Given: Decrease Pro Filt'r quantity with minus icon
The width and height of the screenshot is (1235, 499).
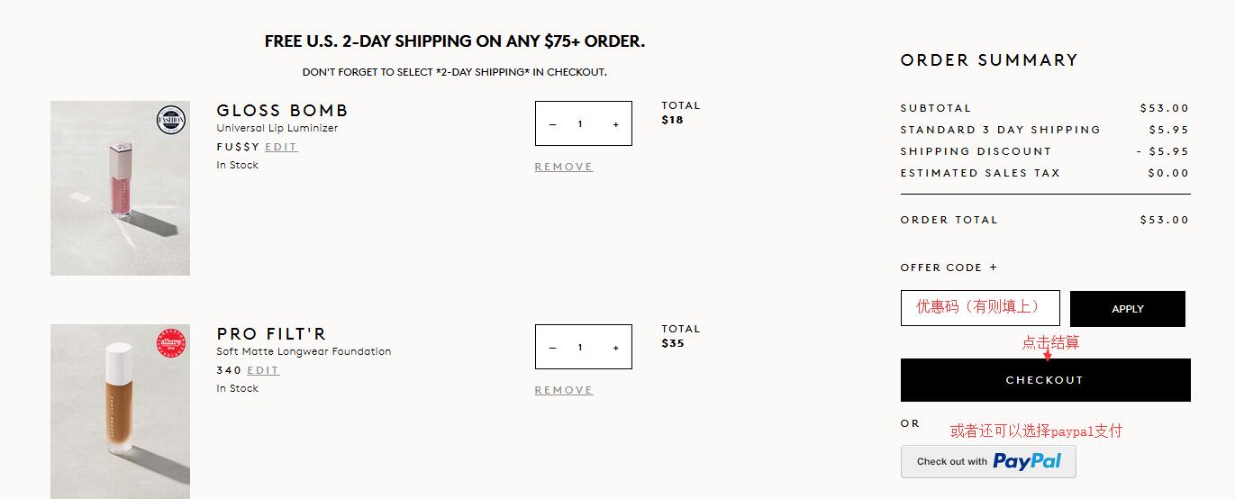Looking at the screenshot, I should point(552,348).
